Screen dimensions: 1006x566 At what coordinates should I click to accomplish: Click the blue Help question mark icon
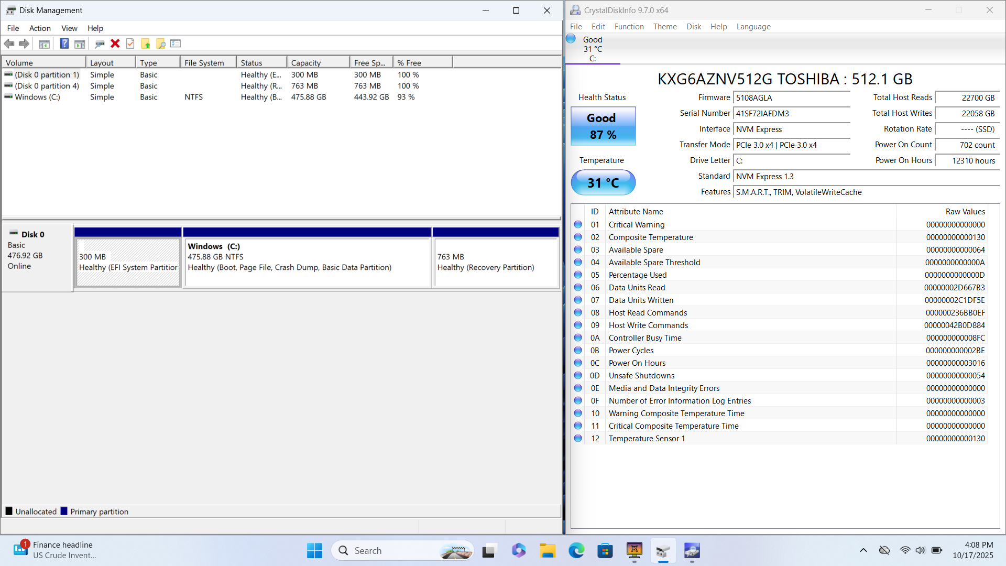point(64,43)
